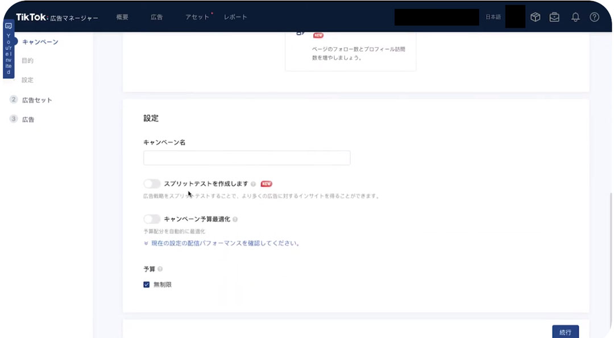Uncheck the 無制限 budget checkbox
This screenshot has width=614, height=338.
tap(146, 284)
